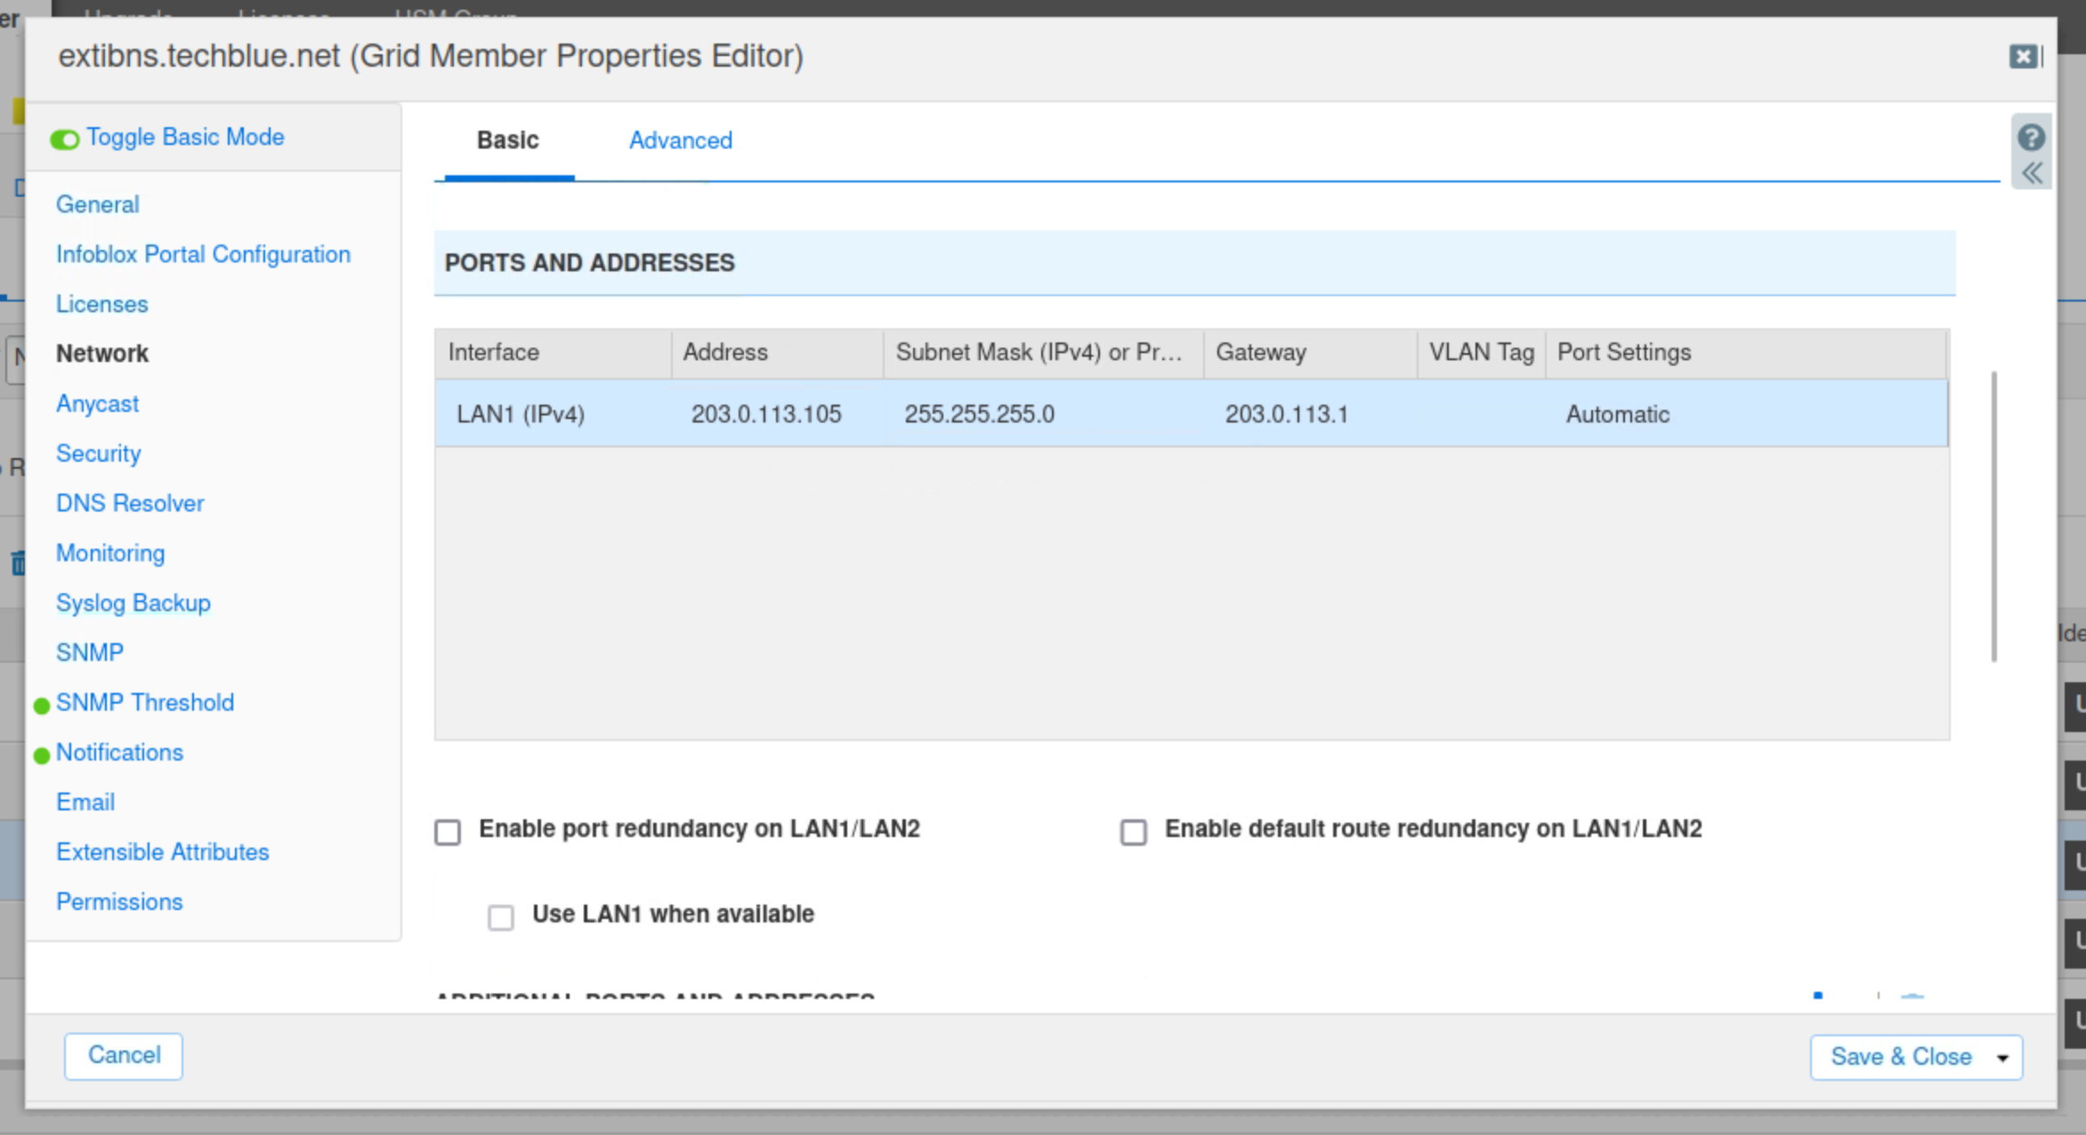This screenshot has height=1135, width=2086.
Task: Enable port redundancy on LAN1/LAN2 checkbox
Action: 448,833
